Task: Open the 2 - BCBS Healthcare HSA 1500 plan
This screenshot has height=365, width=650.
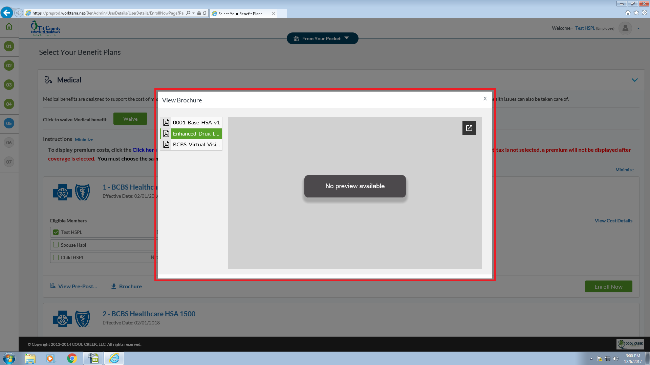Action: pyautogui.click(x=149, y=314)
